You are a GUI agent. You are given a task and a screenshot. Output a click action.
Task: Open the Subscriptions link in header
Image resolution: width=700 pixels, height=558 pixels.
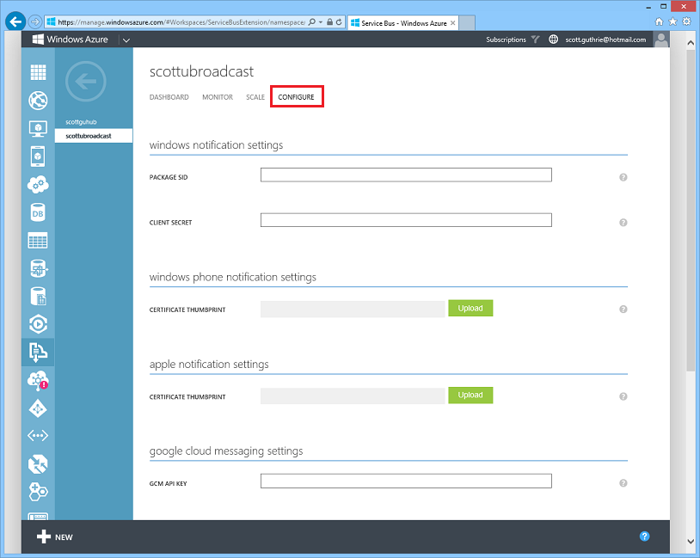click(x=506, y=40)
